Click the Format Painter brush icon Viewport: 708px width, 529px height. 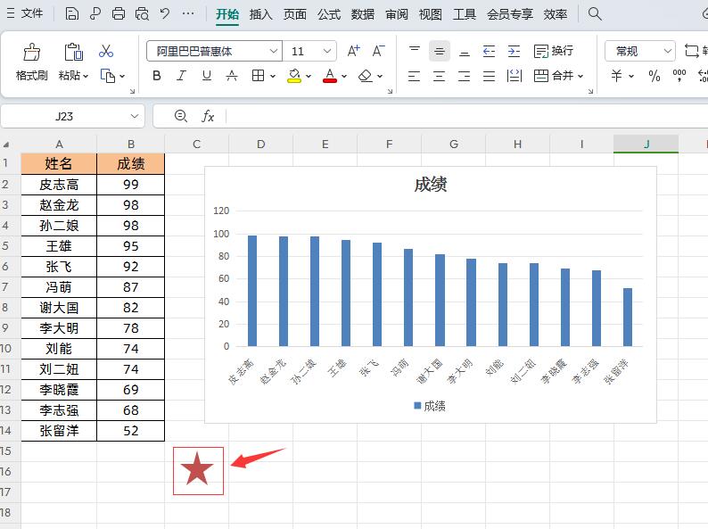click(x=31, y=52)
